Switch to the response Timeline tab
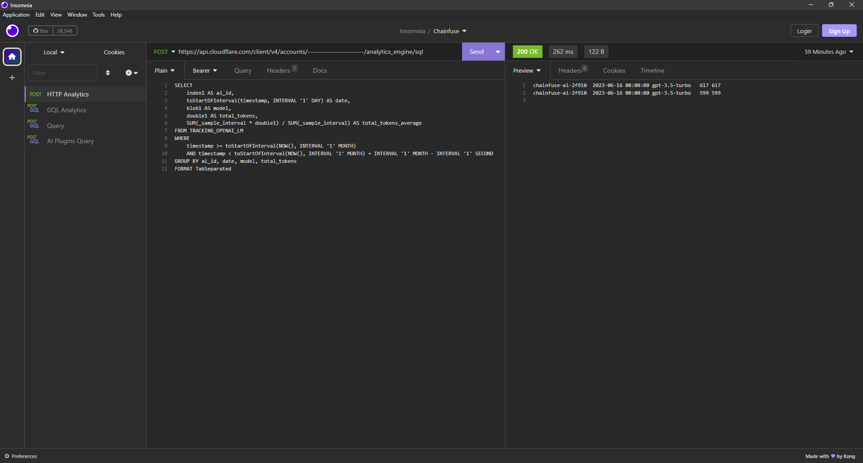Viewport: 863px width, 463px height. pos(652,70)
